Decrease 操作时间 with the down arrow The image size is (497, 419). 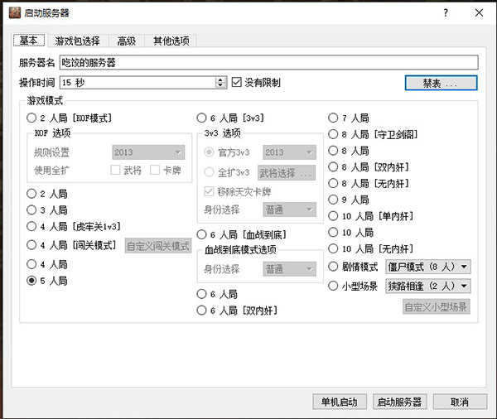(x=221, y=85)
